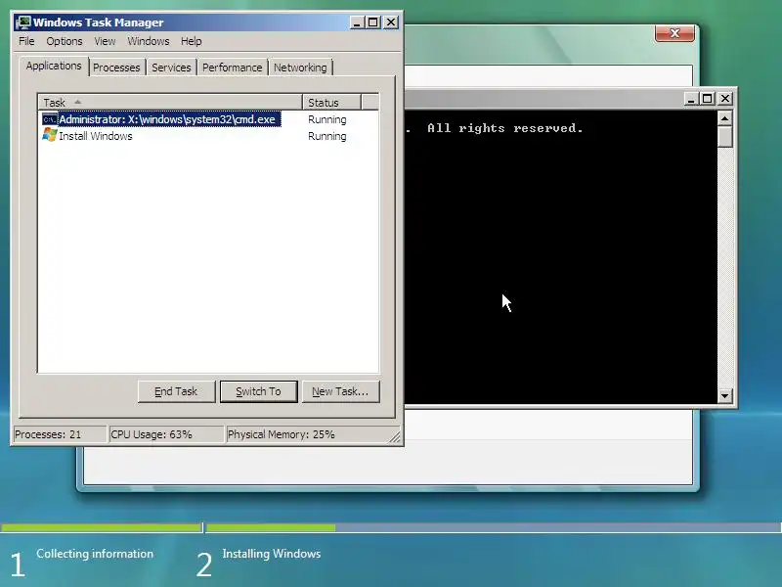Click Running status of cmd.exe row
Viewport: 782px width, 587px height.
point(327,119)
